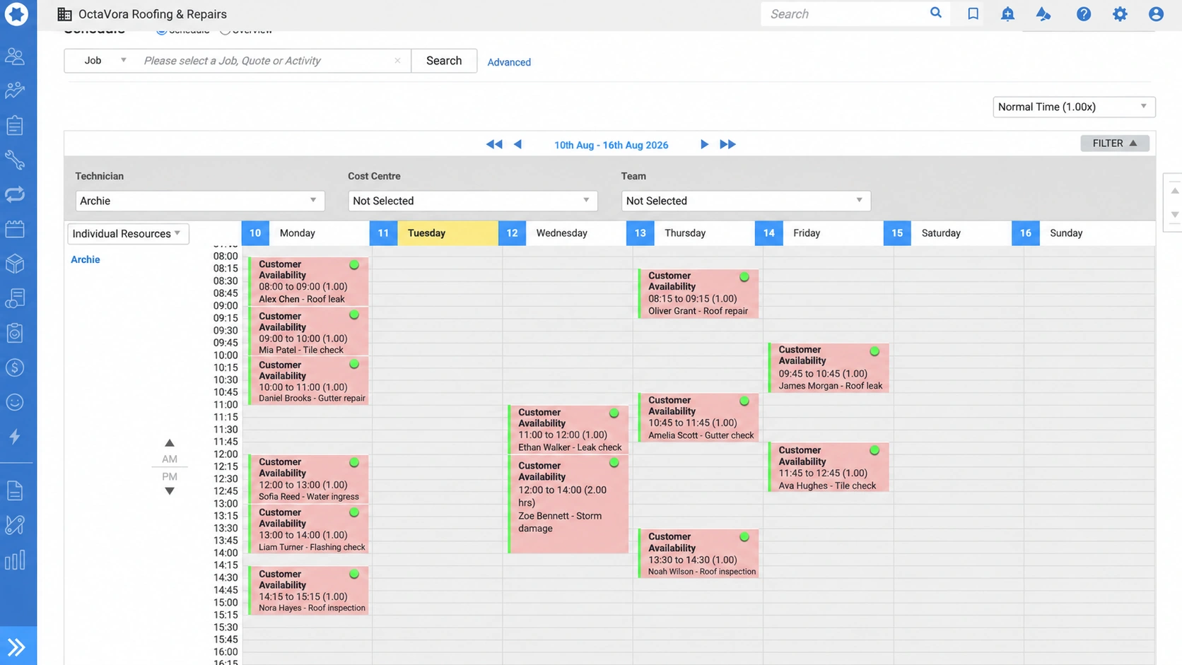Jump back using the double left arrows

coord(494,144)
